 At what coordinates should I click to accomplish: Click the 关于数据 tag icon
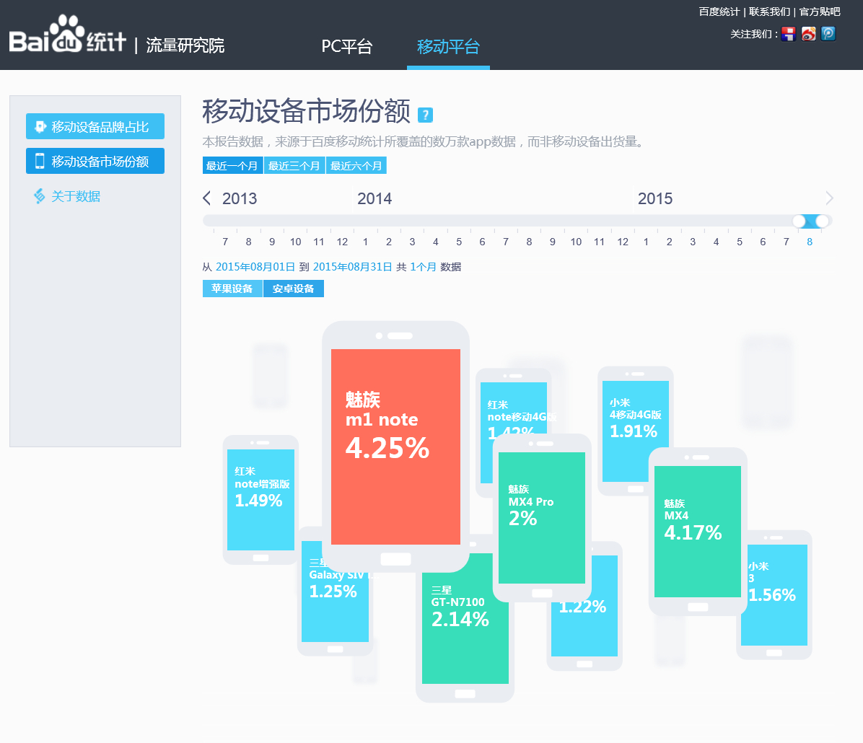click(39, 196)
